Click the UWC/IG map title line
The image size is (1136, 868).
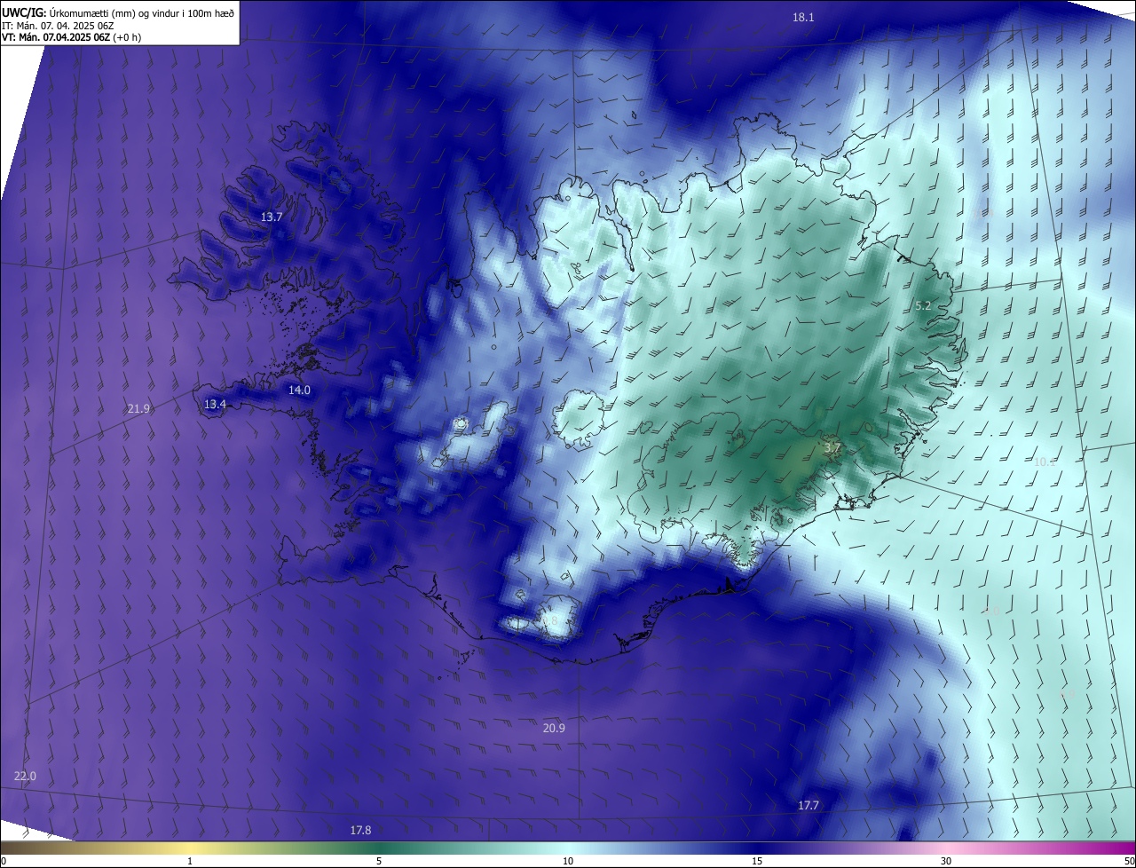click(x=118, y=12)
